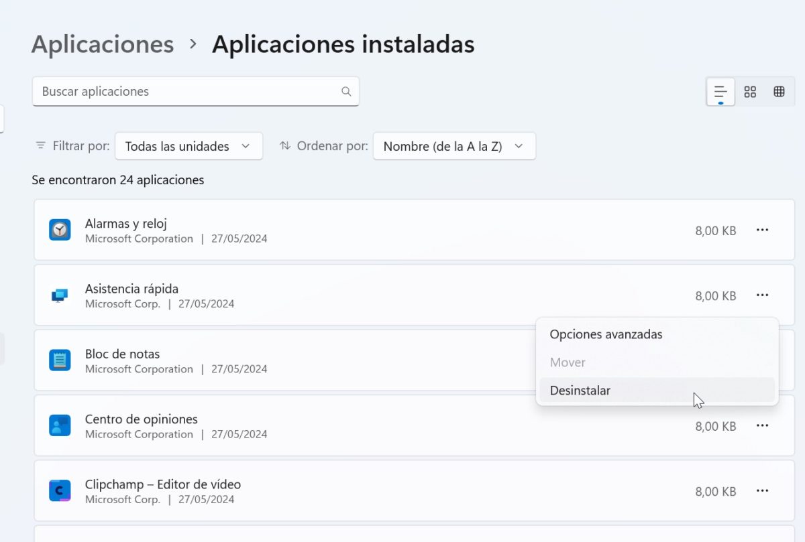This screenshot has width=805, height=542.
Task: Click the Centro de opiniones app icon
Action: (60, 425)
